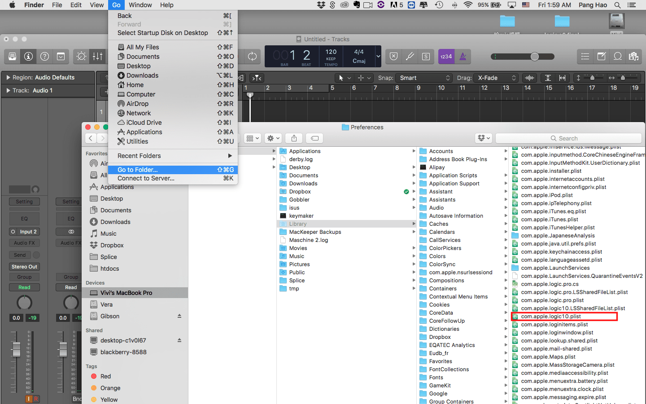The image size is (646, 404).
Task: Click Vertical Auto Zoom button
Action: pos(548,78)
